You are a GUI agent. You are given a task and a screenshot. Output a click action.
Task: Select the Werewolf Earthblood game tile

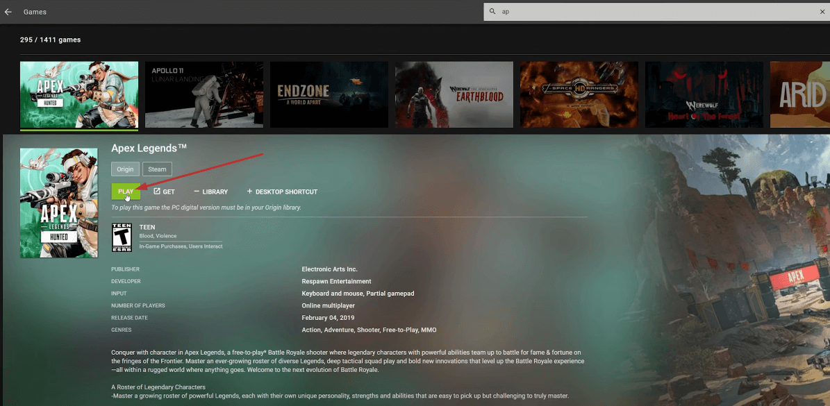coord(454,94)
